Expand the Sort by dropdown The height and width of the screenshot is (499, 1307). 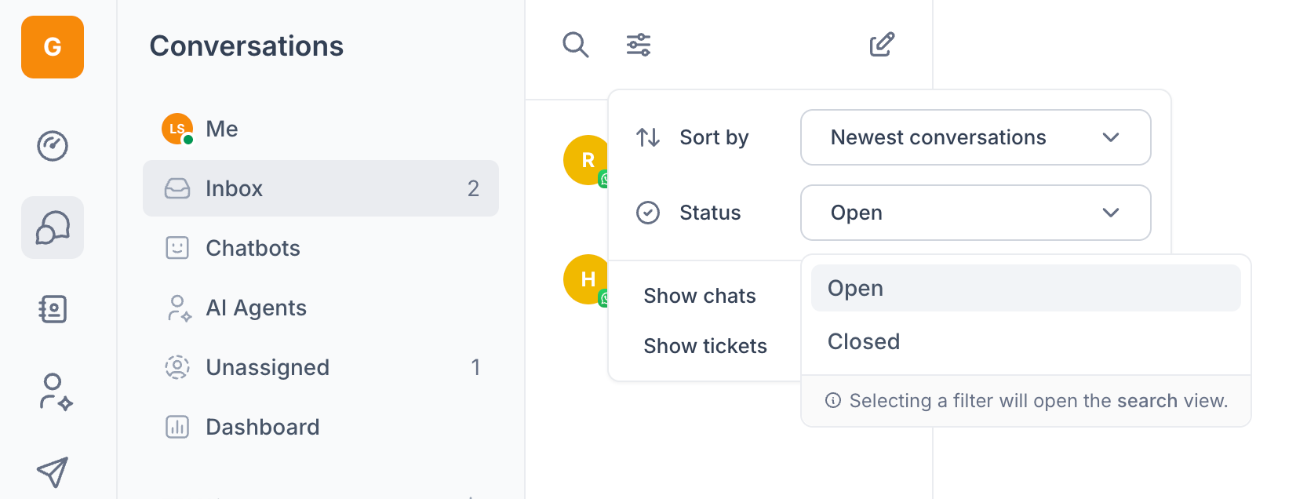pyautogui.click(x=975, y=137)
